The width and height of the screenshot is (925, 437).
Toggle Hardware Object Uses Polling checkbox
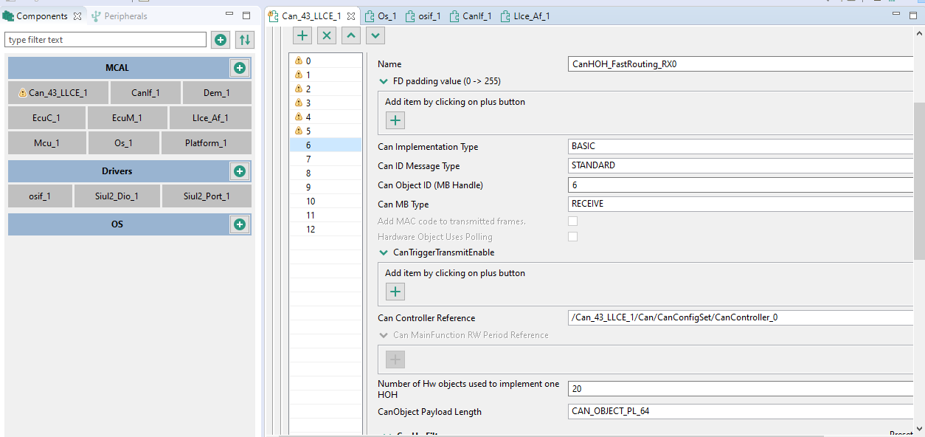pos(572,236)
